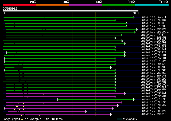Open the UniRef100_Q9LIC9 hit label

pos(153,47)
